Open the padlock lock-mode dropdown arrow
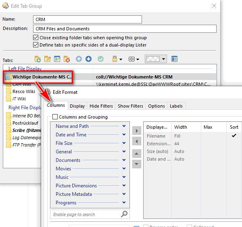242x227 pixels. (x=121, y=59)
